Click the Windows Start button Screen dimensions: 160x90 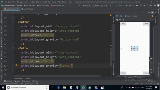click(x=3, y=87)
